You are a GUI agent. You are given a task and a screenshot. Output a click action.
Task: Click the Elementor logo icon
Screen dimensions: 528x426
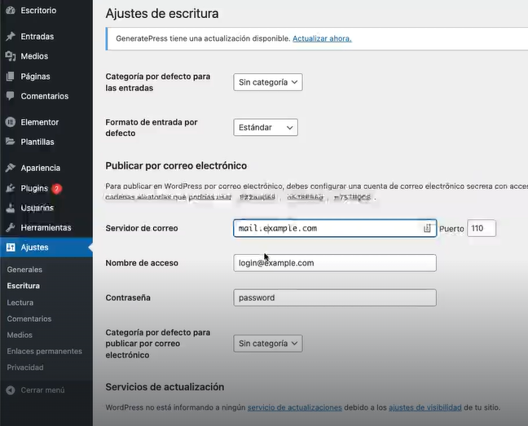pos(11,122)
